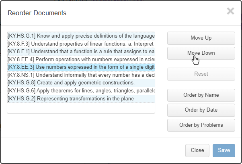This screenshot has height=164, width=242.
Task: Click the empty area below the document list
Action: pos(81,108)
